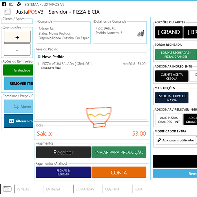Click the message card icon in title bar

point(11,4)
